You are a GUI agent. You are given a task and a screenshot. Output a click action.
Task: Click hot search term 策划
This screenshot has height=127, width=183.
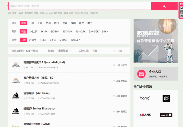click(x=42, y=13)
